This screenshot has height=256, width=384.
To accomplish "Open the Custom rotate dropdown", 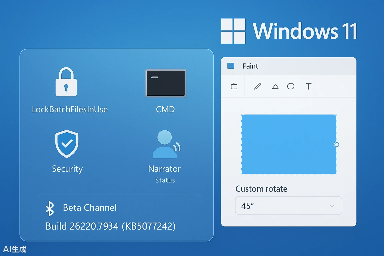I will pos(288,206).
